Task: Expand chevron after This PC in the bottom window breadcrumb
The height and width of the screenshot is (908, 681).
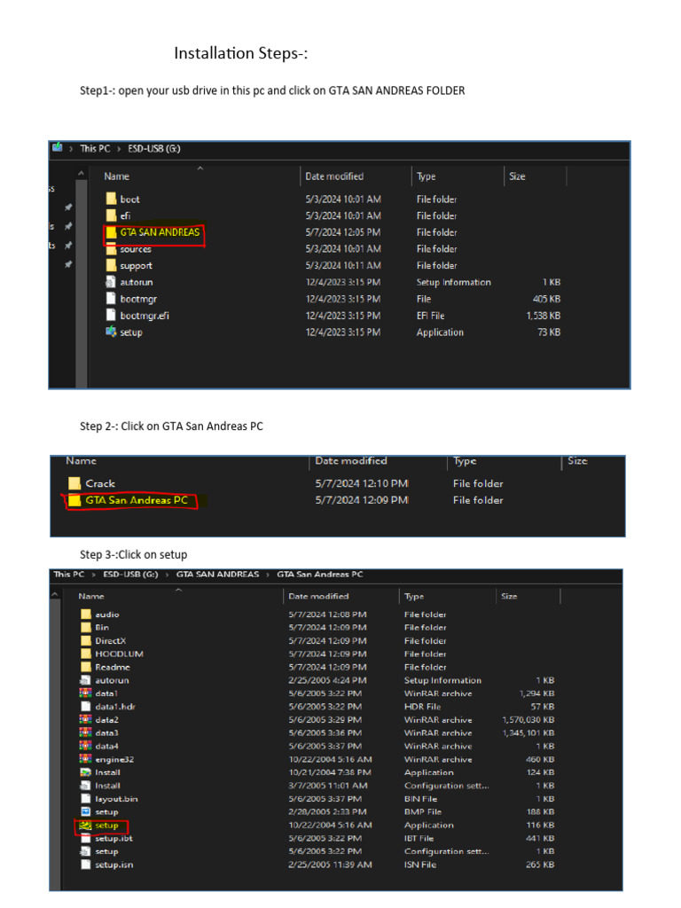Action: [93, 575]
